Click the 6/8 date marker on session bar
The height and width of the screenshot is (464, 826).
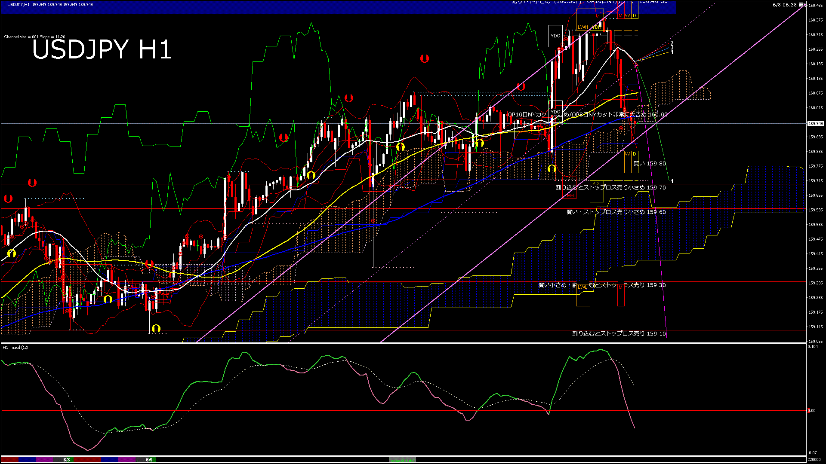coord(67,460)
